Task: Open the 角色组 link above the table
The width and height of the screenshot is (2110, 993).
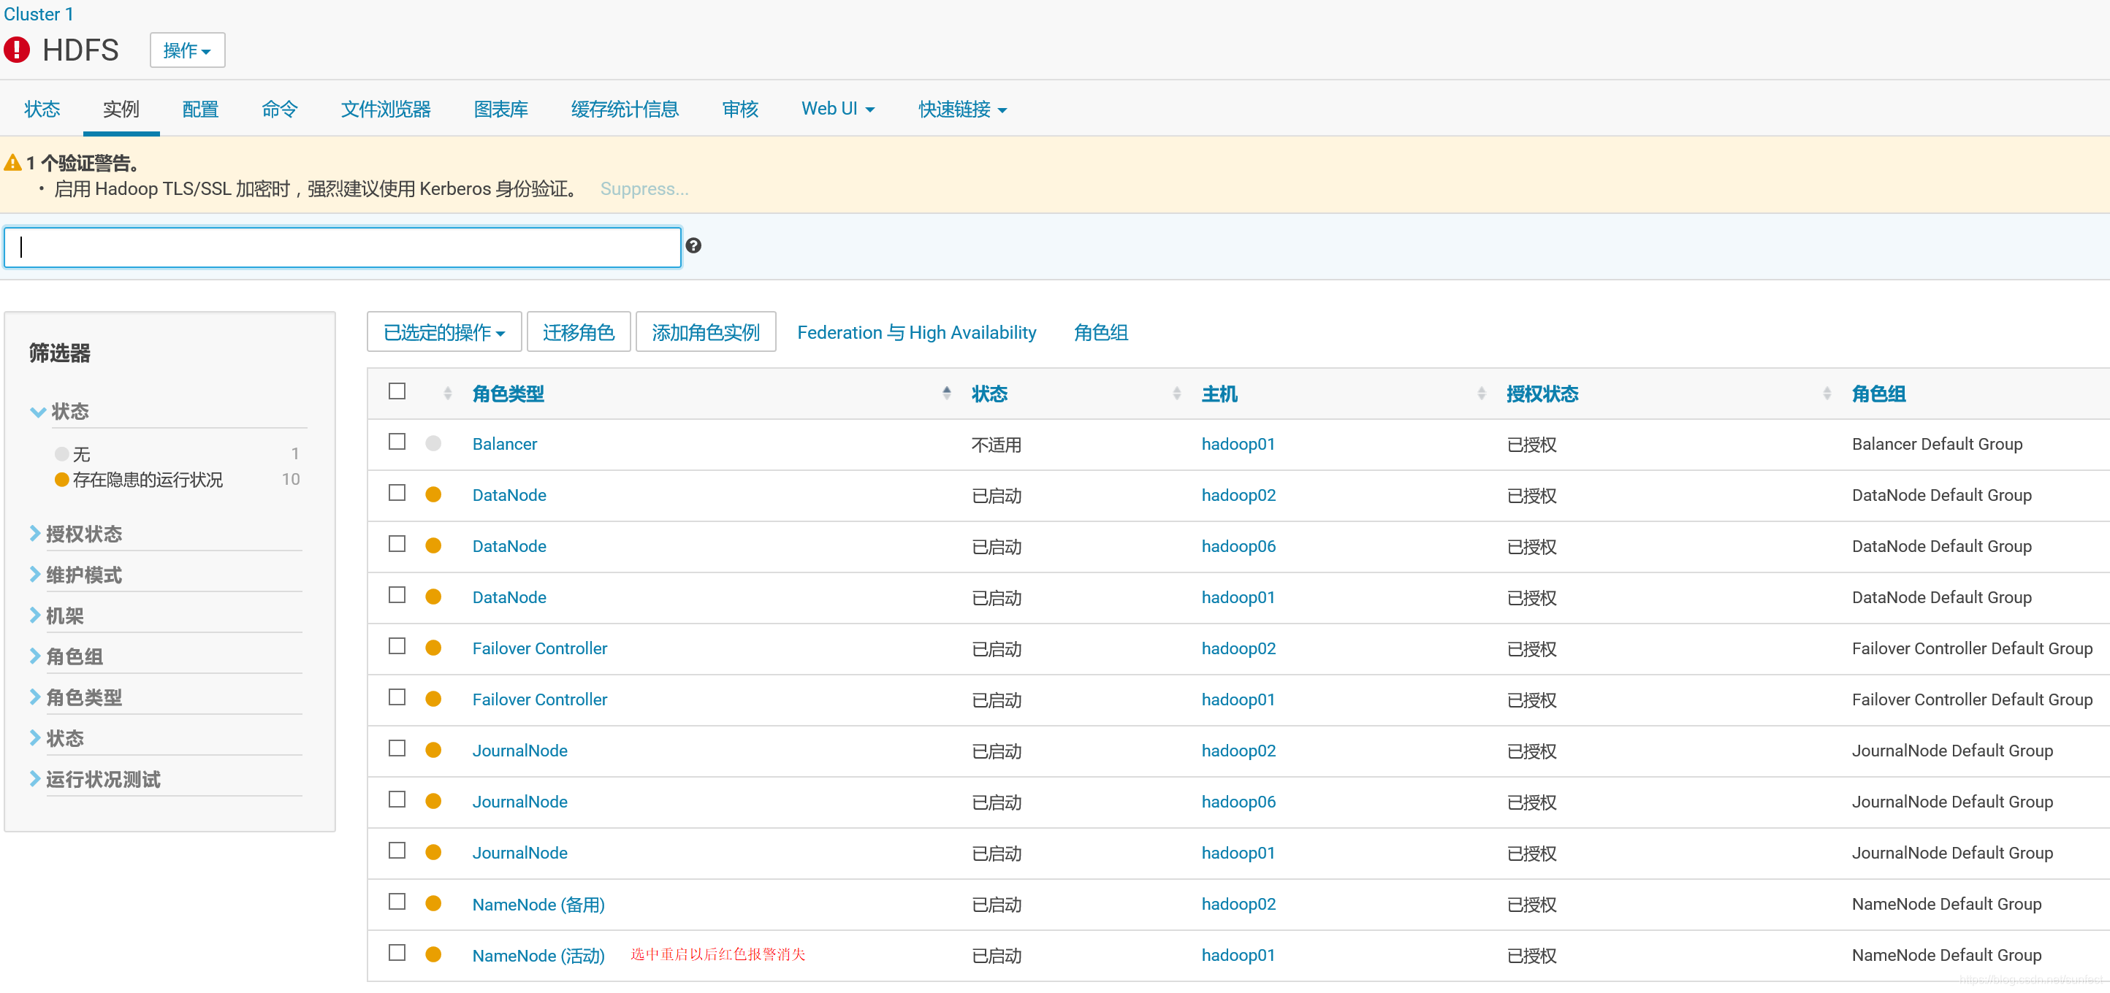Action: coord(1101,332)
